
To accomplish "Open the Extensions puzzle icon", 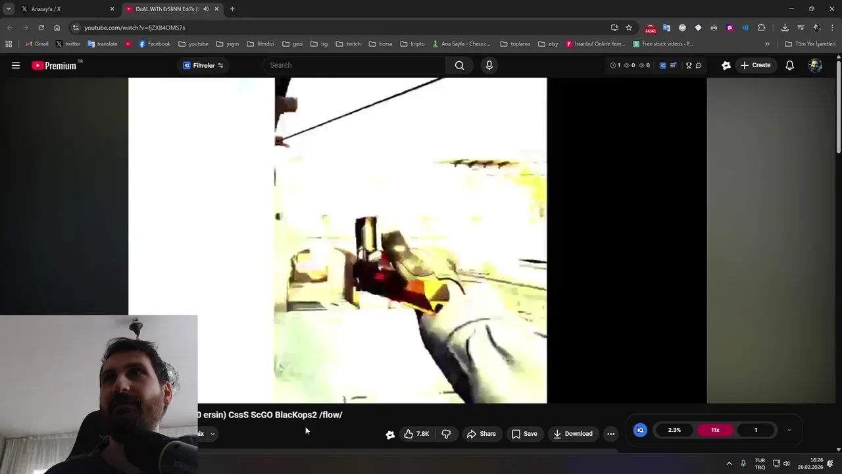I will click(762, 28).
